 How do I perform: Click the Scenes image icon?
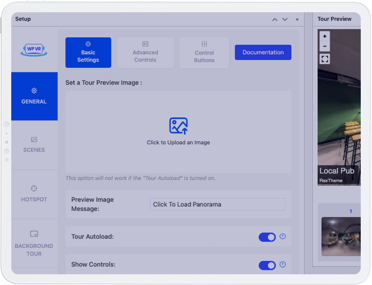(x=34, y=140)
